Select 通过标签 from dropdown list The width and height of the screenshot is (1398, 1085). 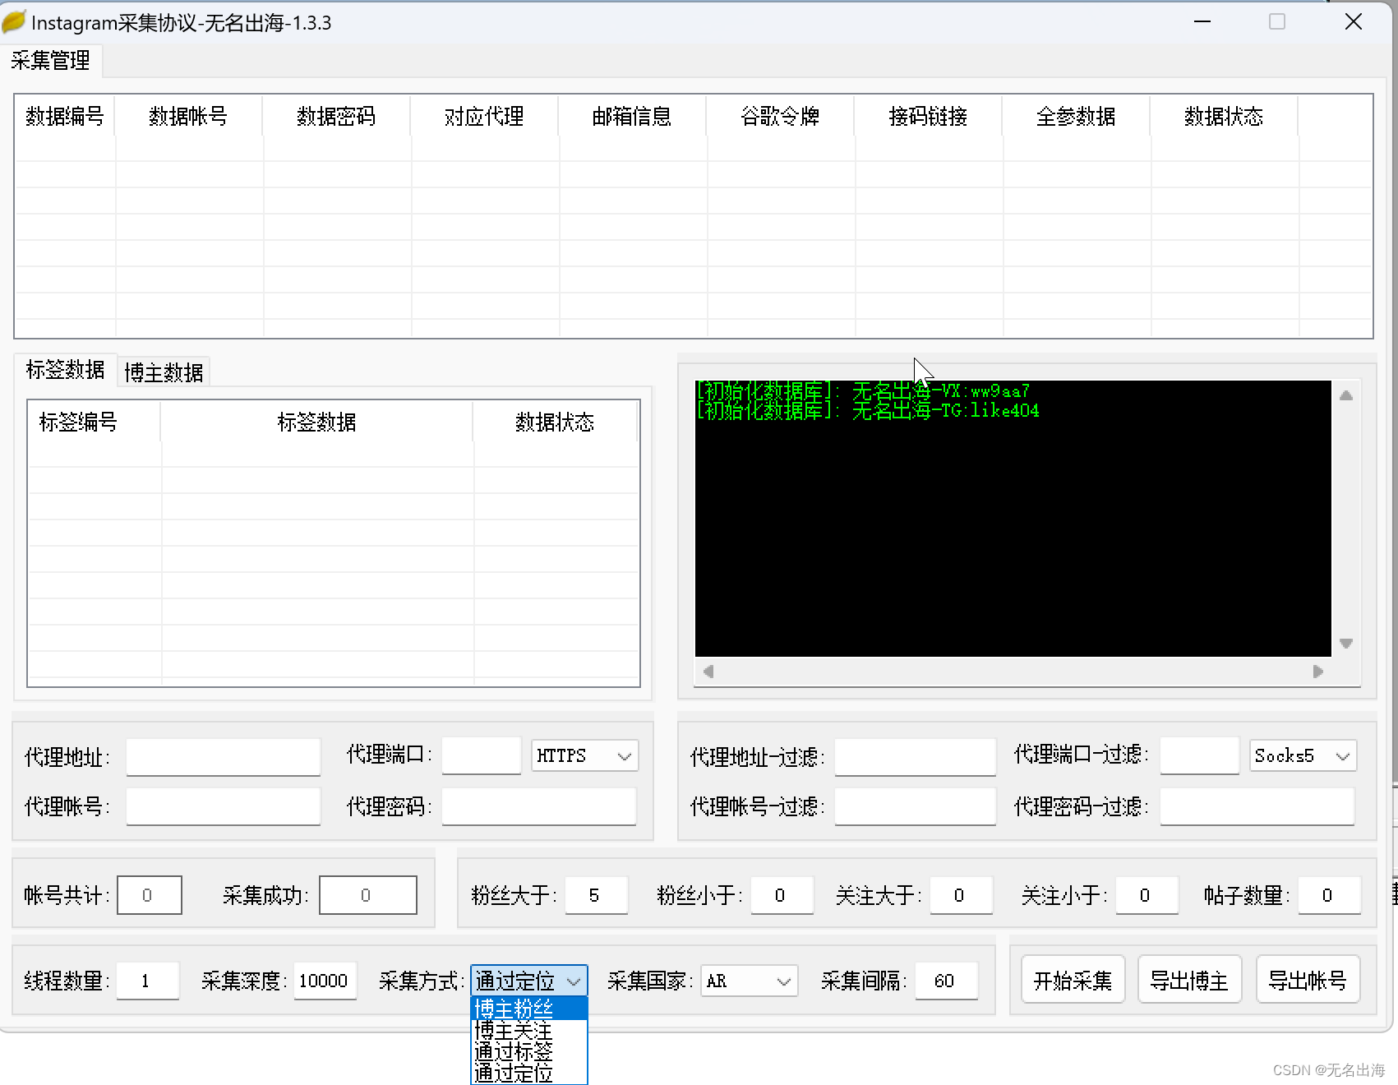(529, 1051)
